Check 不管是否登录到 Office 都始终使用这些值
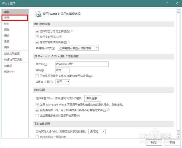The height and width of the screenshot is (148, 182). point(37,76)
